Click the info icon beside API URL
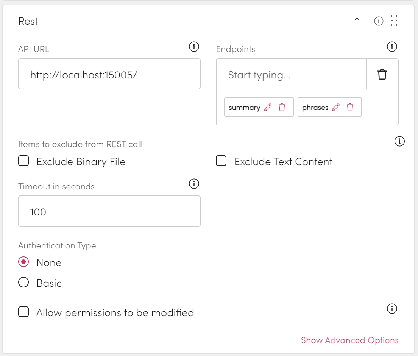418x356 pixels. [194, 47]
